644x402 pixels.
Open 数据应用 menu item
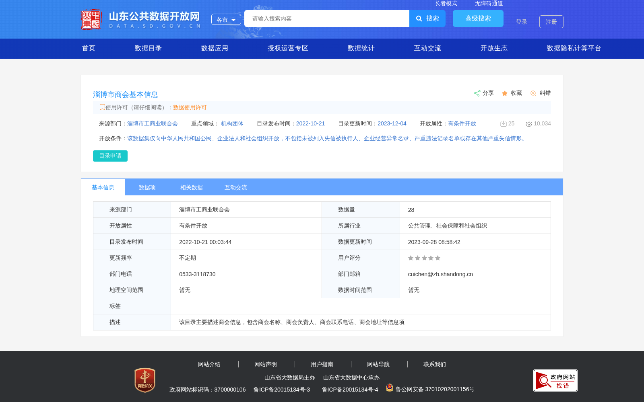click(215, 48)
